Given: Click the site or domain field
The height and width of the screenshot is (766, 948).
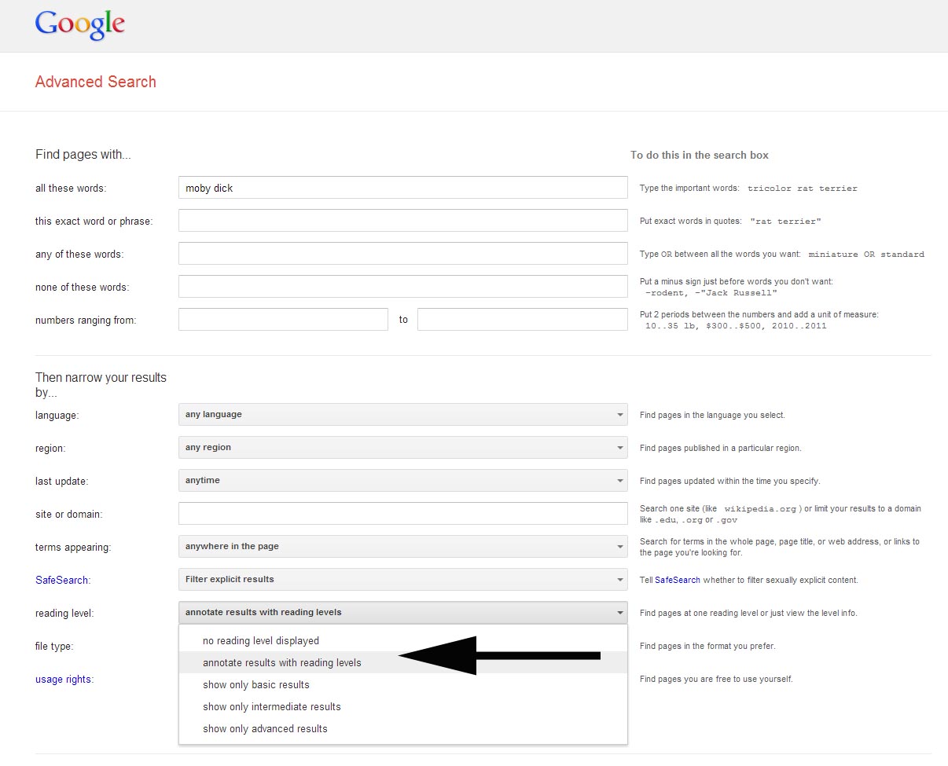Looking at the screenshot, I should [x=402, y=514].
